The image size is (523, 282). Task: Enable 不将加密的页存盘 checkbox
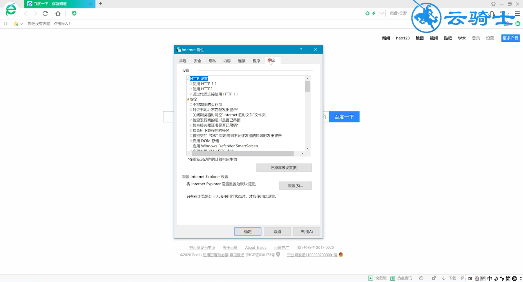(x=191, y=105)
